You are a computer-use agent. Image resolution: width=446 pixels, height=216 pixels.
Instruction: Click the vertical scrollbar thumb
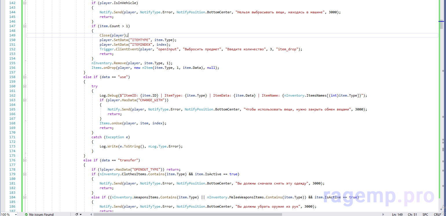point(441,25)
